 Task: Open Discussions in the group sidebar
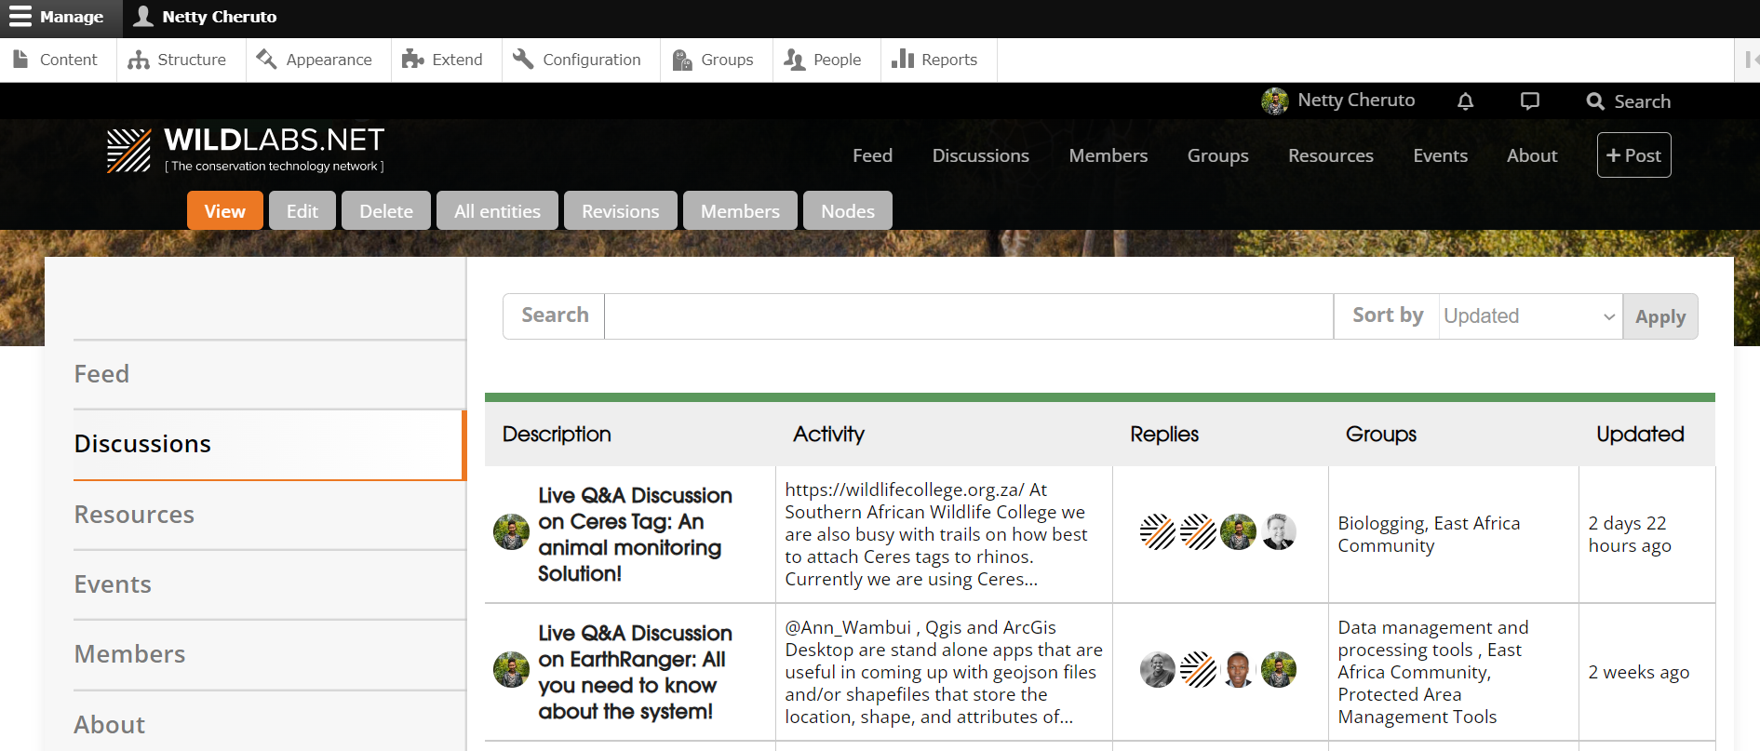tap(269, 444)
